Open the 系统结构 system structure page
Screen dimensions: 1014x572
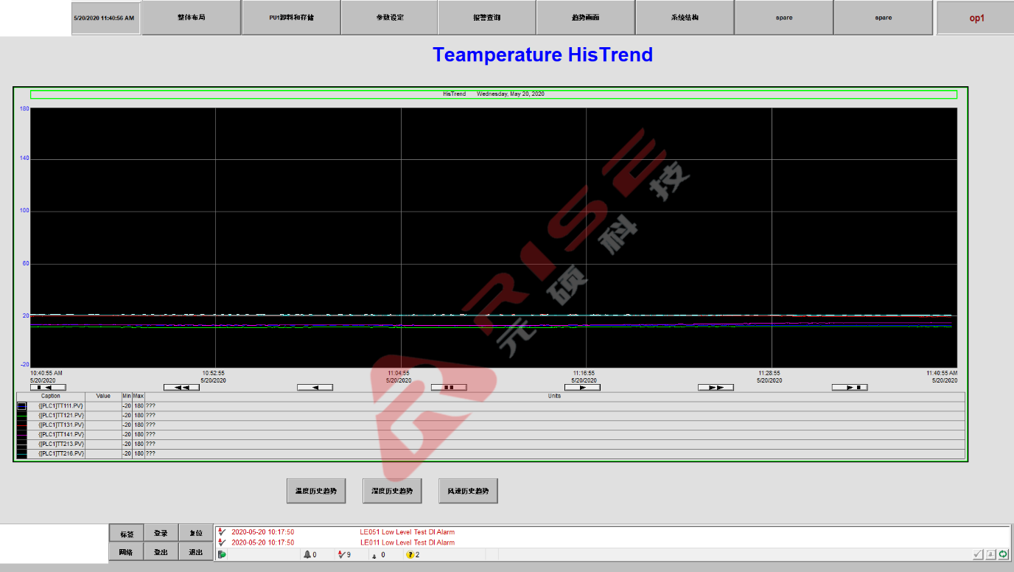[685, 18]
